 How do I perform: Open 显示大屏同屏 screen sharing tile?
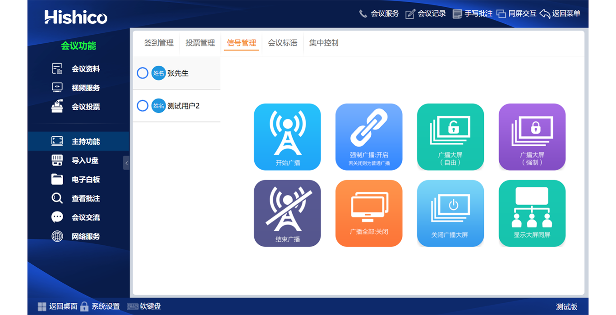coord(532,213)
